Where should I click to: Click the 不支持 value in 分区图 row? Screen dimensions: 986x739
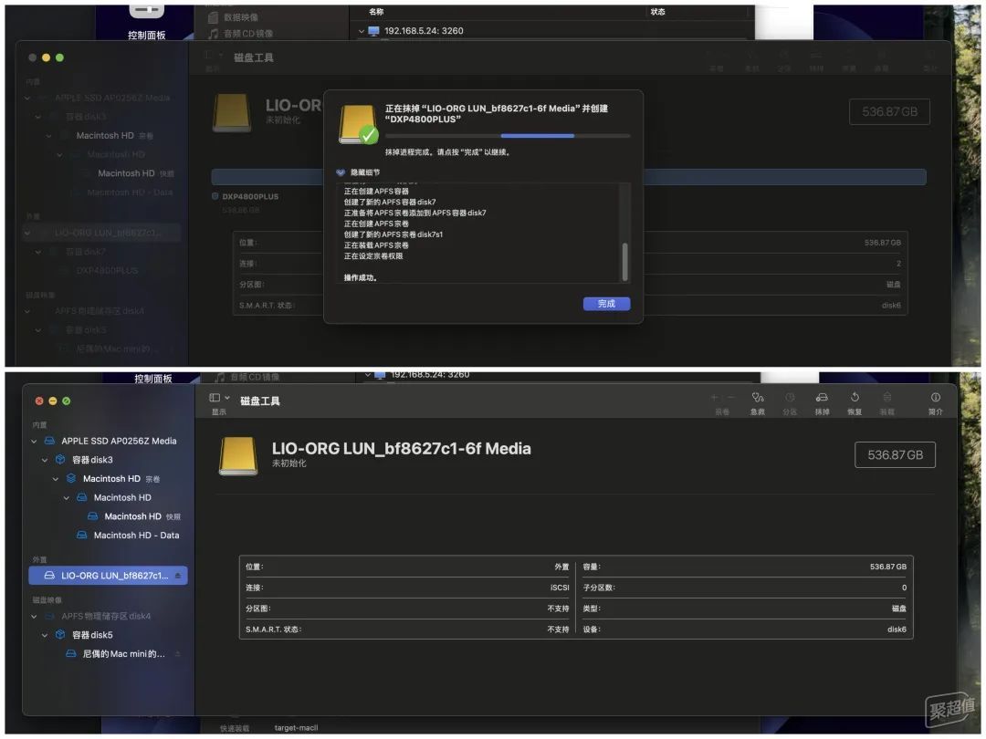tap(558, 609)
